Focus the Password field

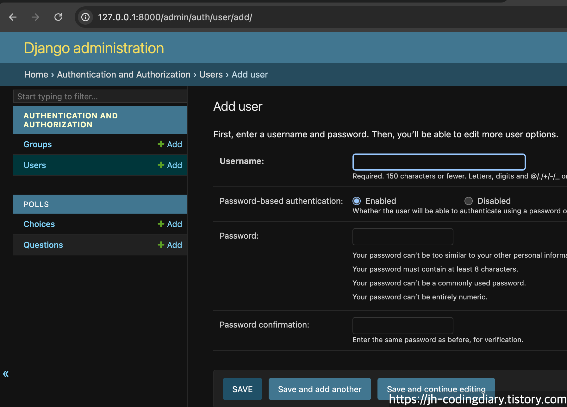[x=403, y=237]
